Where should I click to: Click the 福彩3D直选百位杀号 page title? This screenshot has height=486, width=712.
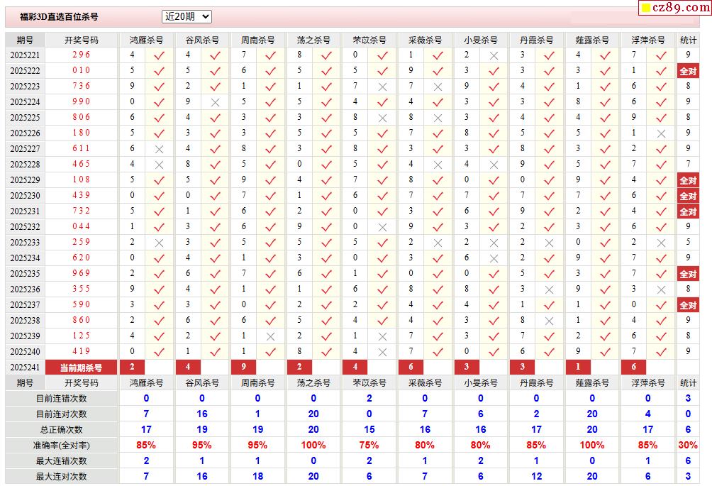[x=59, y=17]
